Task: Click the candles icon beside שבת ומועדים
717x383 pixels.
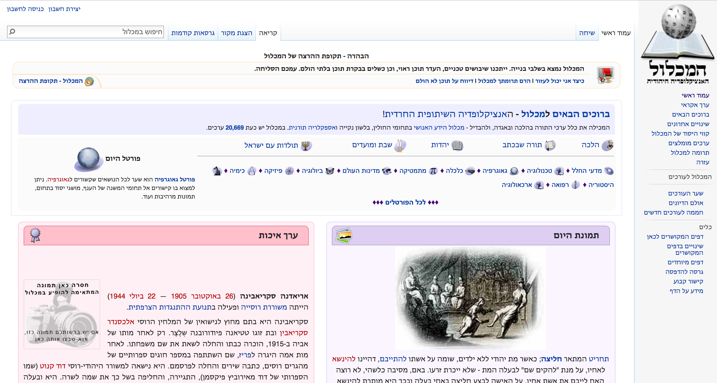Action: [400, 145]
